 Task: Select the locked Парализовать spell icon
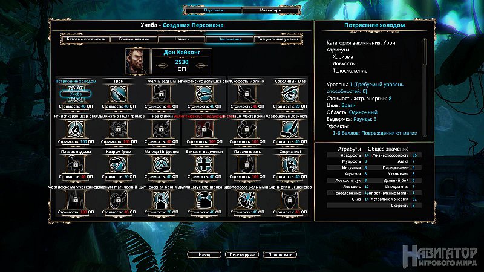(247, 164)
